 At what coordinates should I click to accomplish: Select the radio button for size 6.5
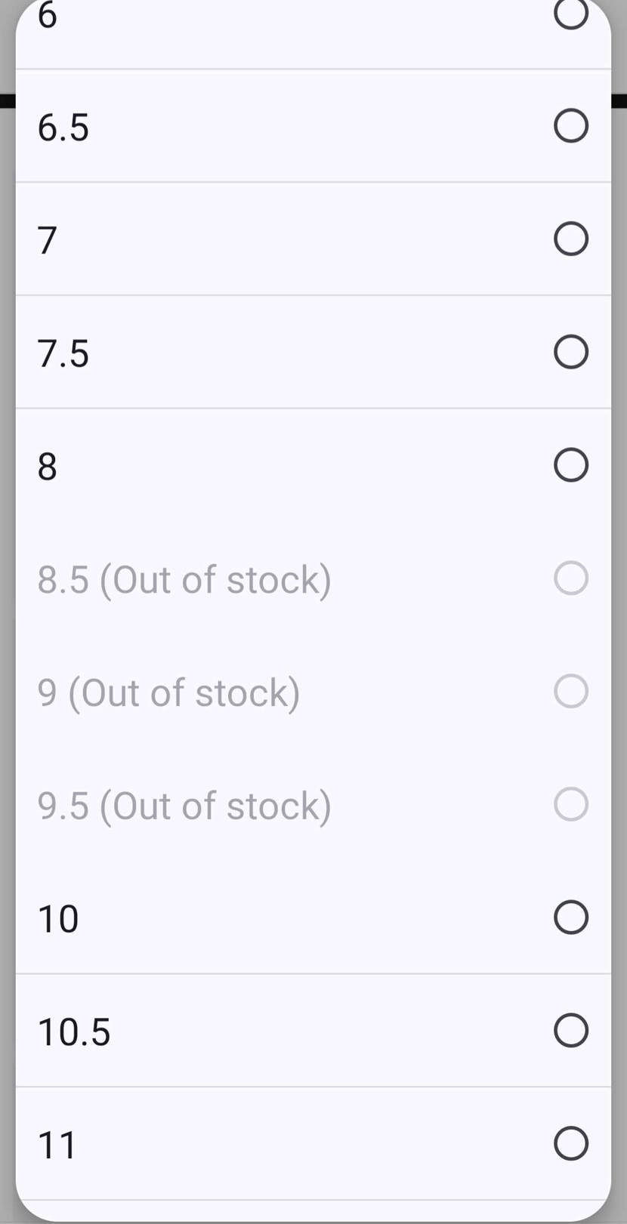click(570, 126)
